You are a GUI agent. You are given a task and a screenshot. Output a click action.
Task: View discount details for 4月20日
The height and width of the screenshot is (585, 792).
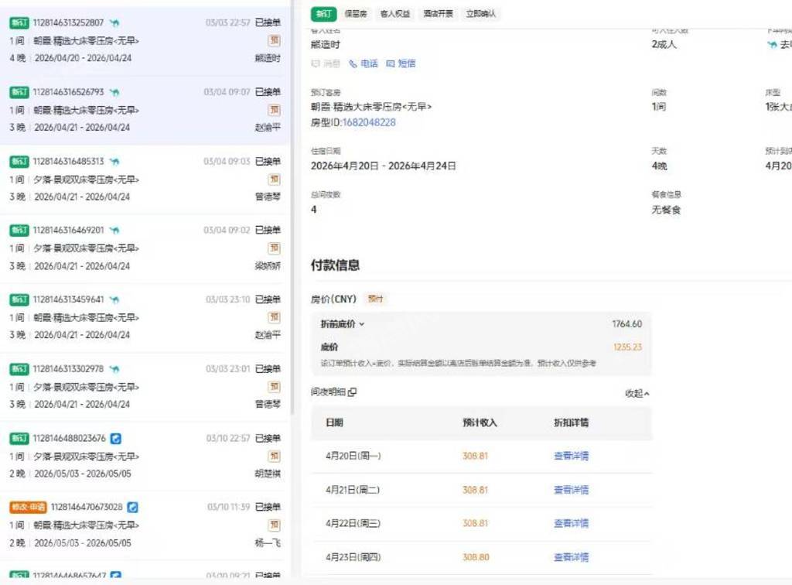tap(571, 457)
